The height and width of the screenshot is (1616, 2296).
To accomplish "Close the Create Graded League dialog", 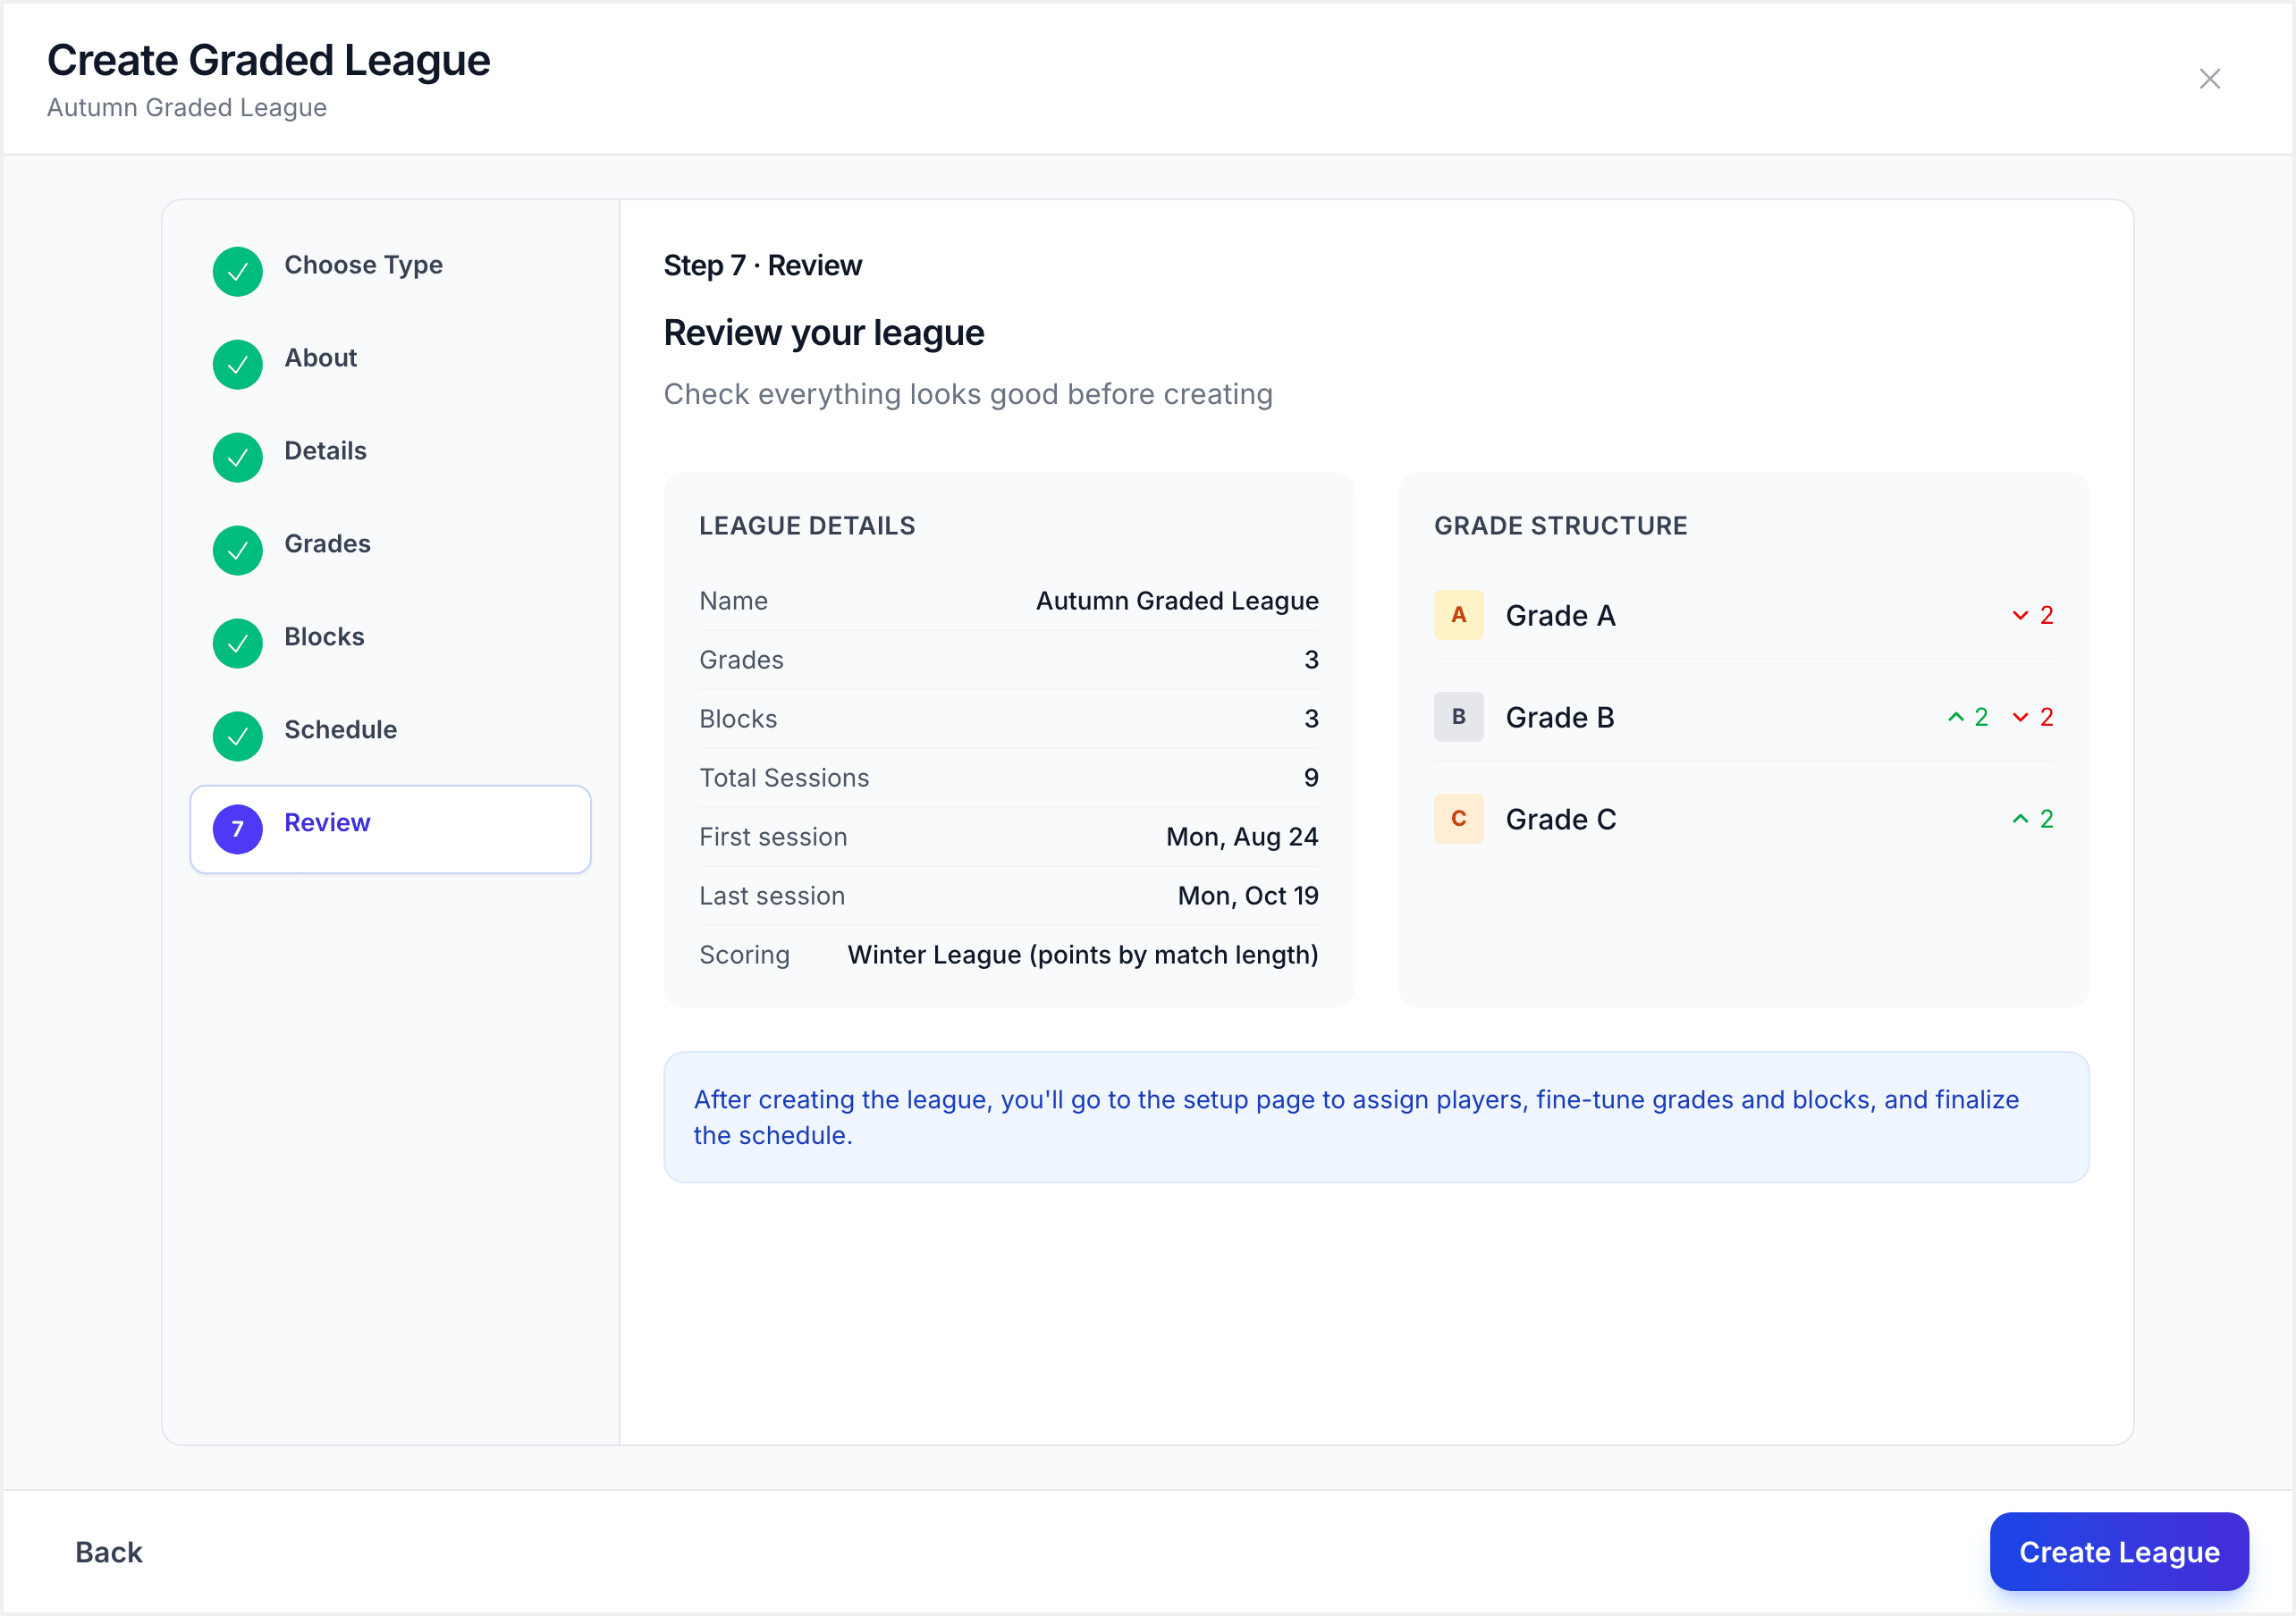I will pyautogui.click(x=2209, y=79).
